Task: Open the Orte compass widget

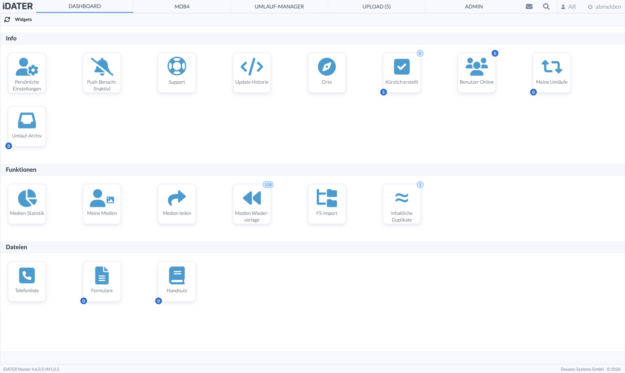Action: tap(327, 73)
